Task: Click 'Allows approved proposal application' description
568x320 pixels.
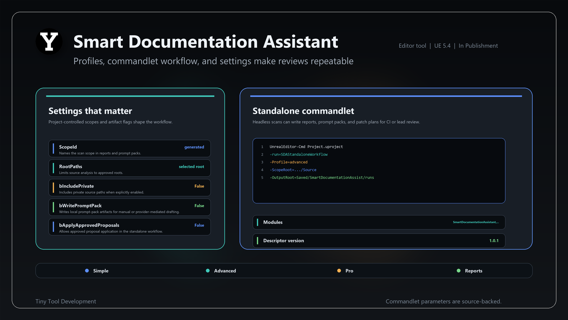Action: 111,231
